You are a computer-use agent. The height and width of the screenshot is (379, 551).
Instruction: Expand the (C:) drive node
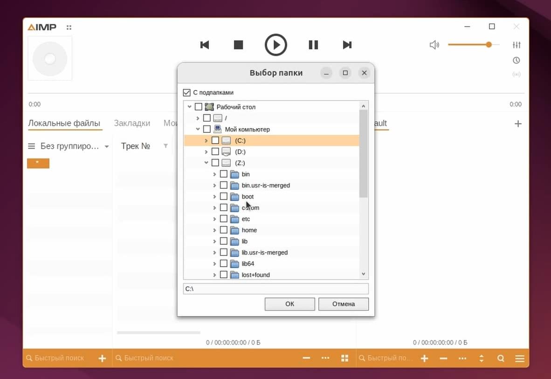[x=206, y=141]
